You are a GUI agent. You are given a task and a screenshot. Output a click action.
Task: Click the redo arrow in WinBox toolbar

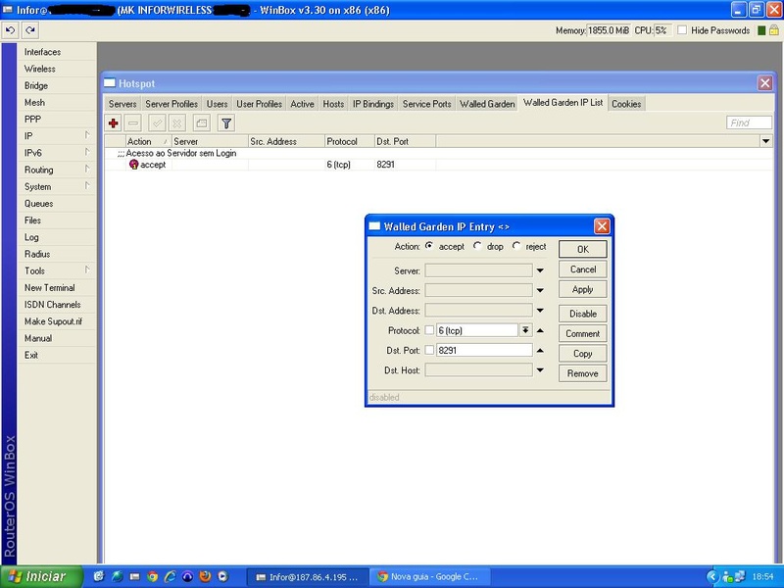pyautogui.click(x=30, y=30)
